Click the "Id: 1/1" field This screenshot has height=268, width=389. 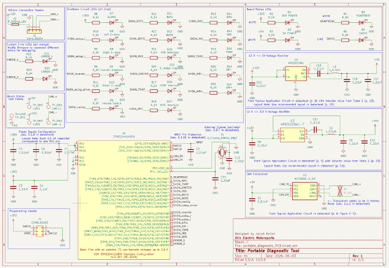click(358, 260)
